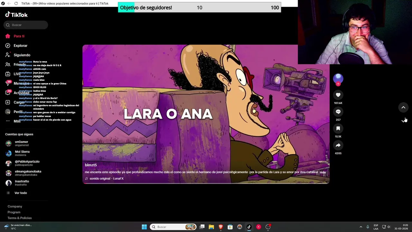Click the video in the player

pyautogui.click(x=206, y=114)
